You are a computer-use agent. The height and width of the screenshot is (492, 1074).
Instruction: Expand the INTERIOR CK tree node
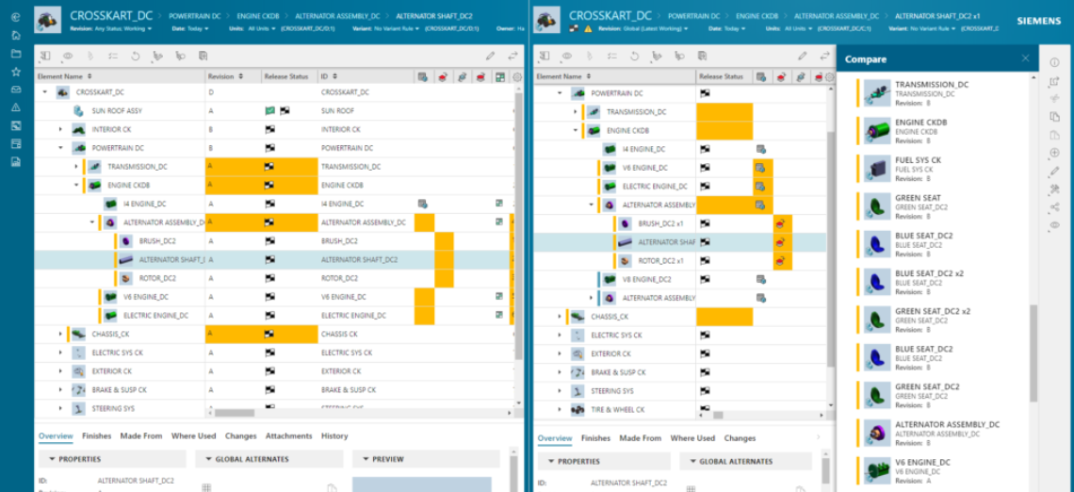(x=61, y=129)
